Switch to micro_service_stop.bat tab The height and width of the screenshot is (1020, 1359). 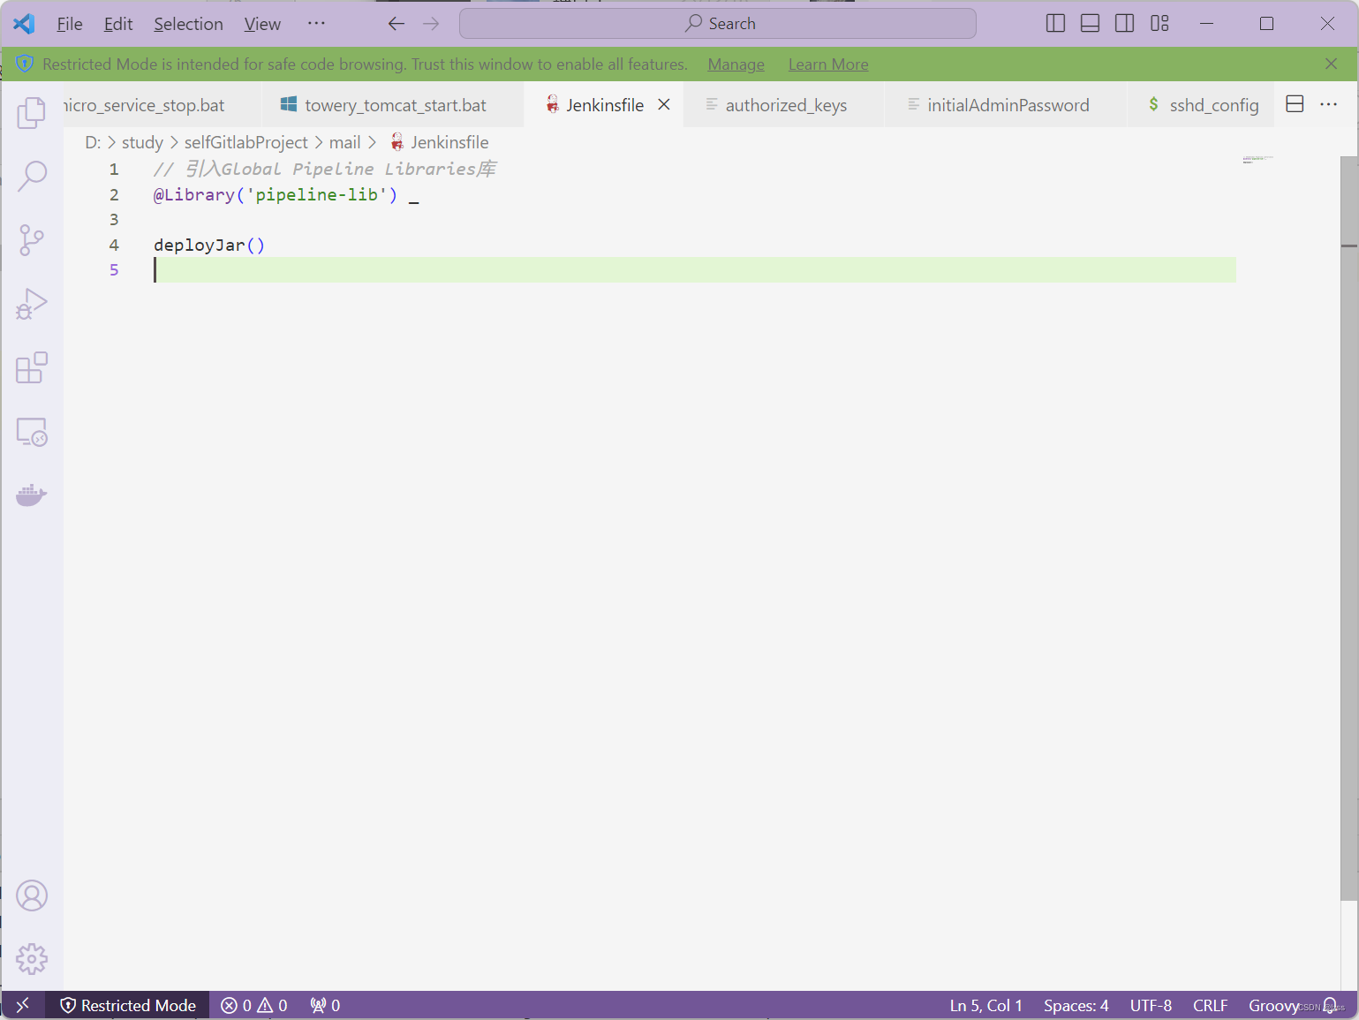(x=162, y=105)
